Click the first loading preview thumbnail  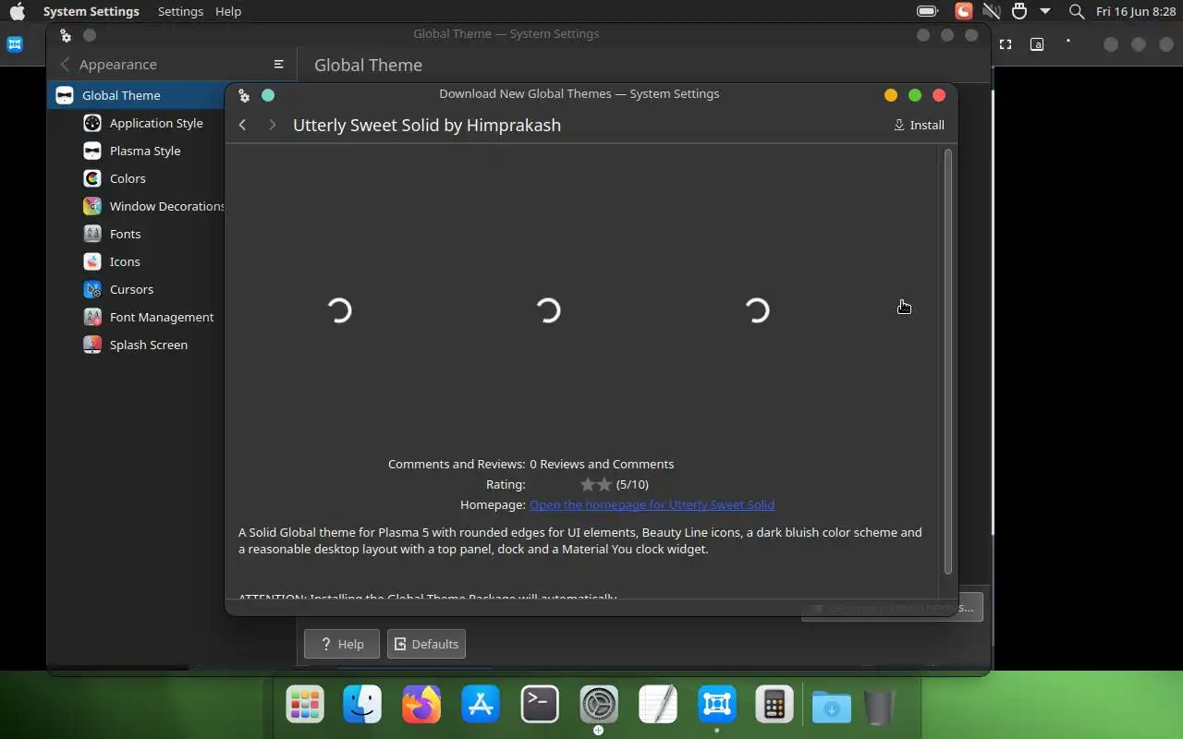click(340, 310)
